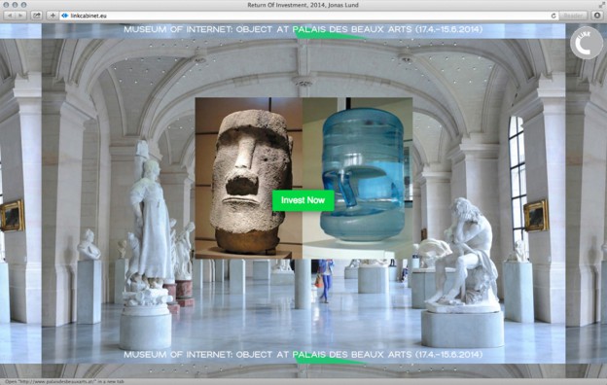The width and height of the screenshot is (607, 385).
Task: Reload the page with the refresh icon
Action: 553,16
